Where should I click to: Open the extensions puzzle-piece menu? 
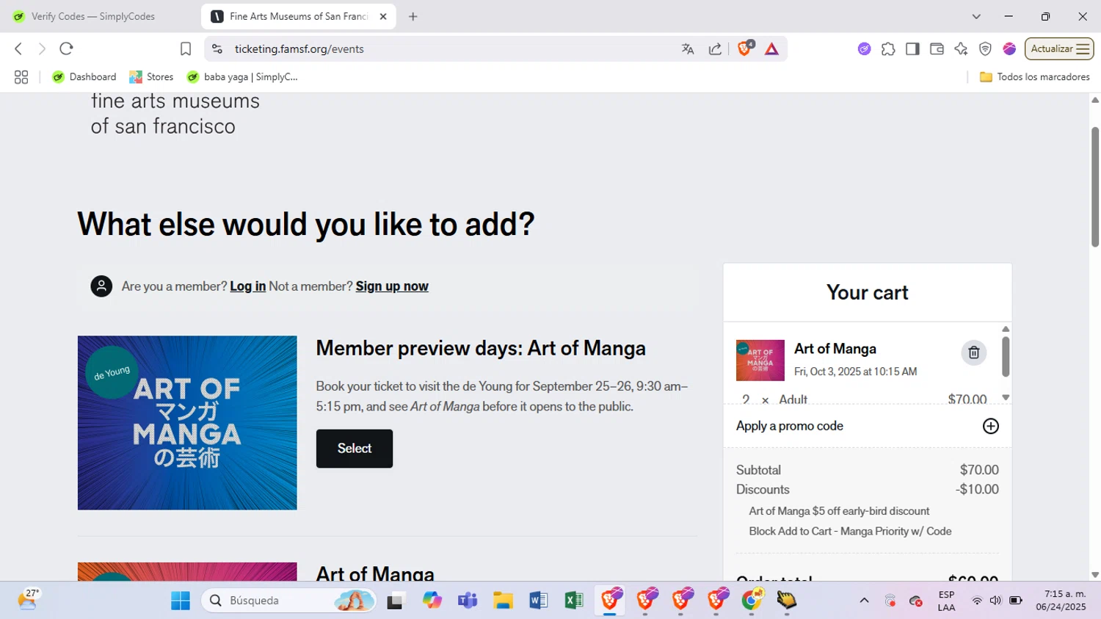888,49
